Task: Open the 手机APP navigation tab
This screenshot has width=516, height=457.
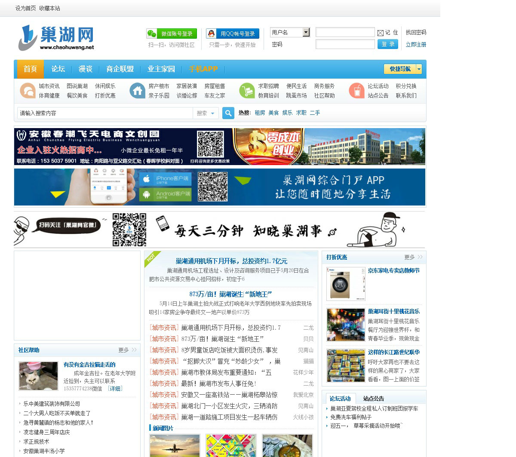Action: [203, 69]
